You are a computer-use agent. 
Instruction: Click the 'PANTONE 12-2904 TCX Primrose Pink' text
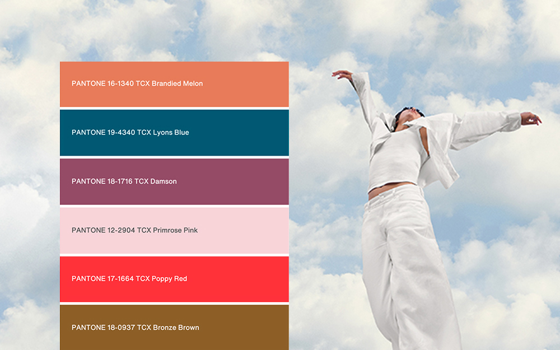pos(134,230)
